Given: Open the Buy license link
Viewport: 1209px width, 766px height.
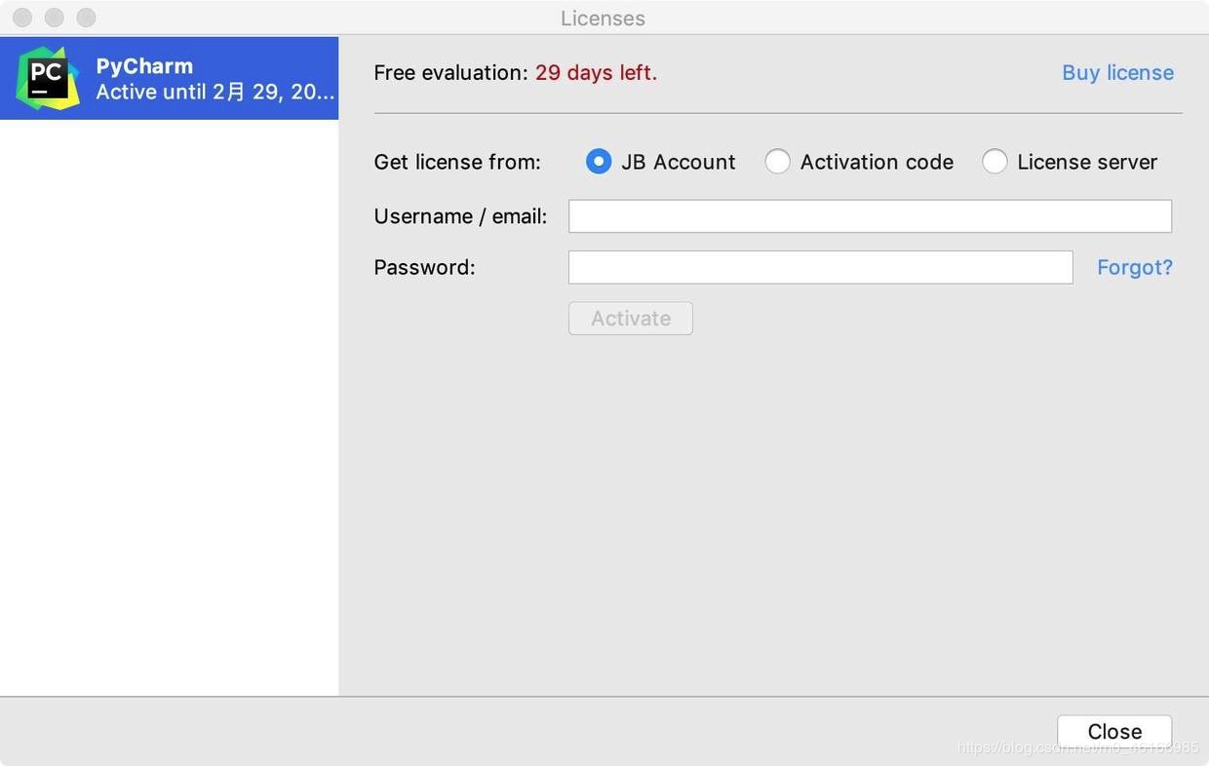Looking at the screenshot, I should [x=1117, y=73].
